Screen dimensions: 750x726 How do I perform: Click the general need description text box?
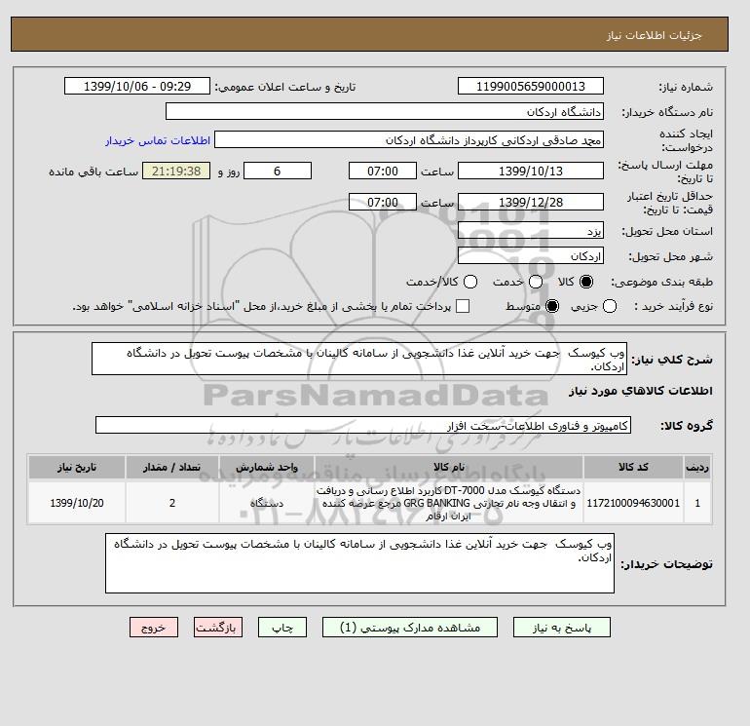(x=359, y=359)
